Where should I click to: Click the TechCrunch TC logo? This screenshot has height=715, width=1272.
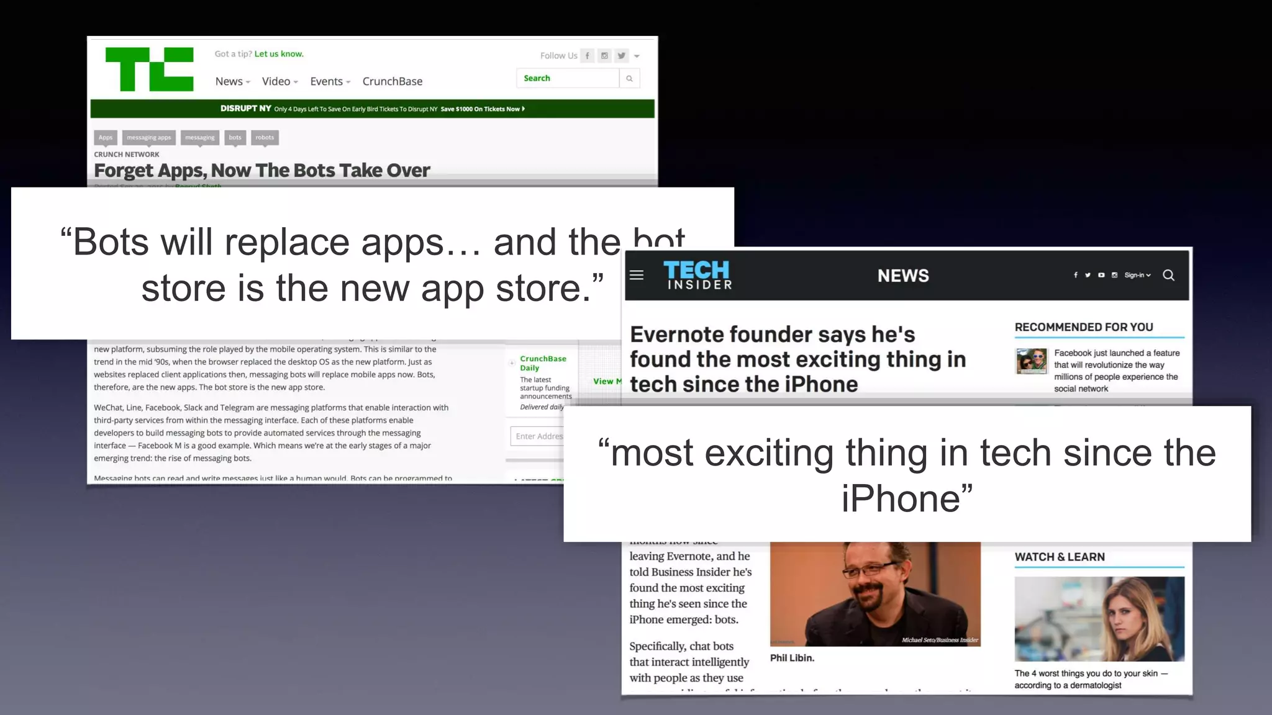click(149, 69)
